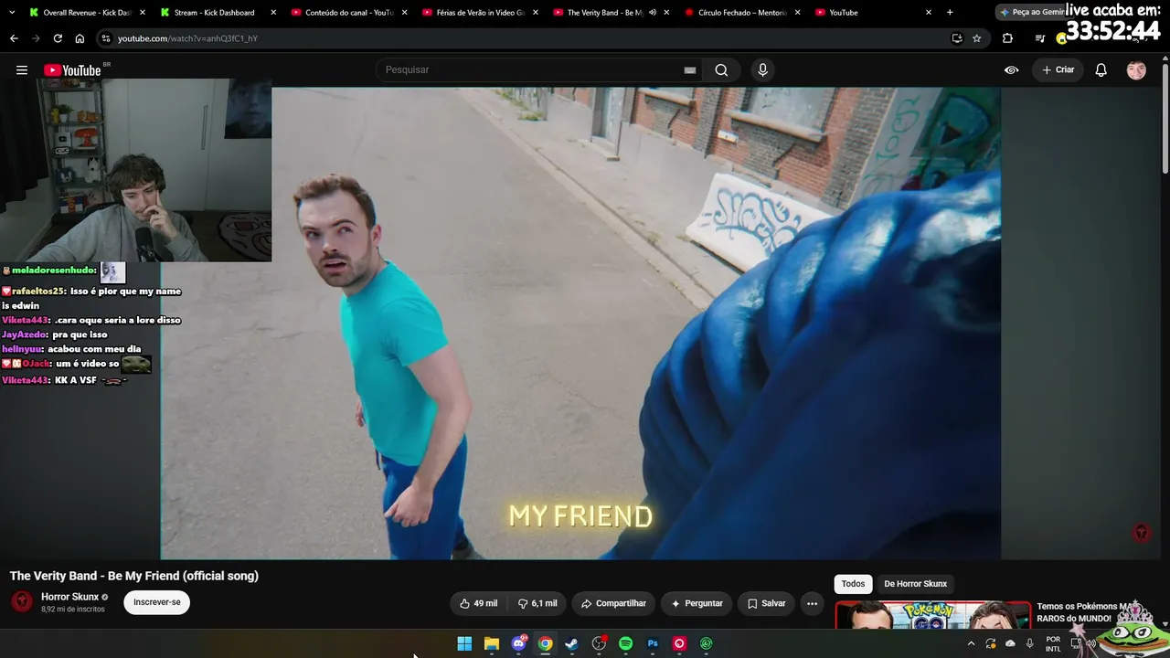Open the account avatar menu
Screen dimensions: 1170x658
click(1136, 70)
